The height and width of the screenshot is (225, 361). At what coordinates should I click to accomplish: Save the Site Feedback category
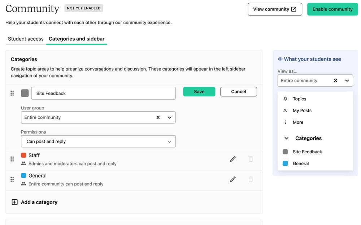tap(199, 91)
